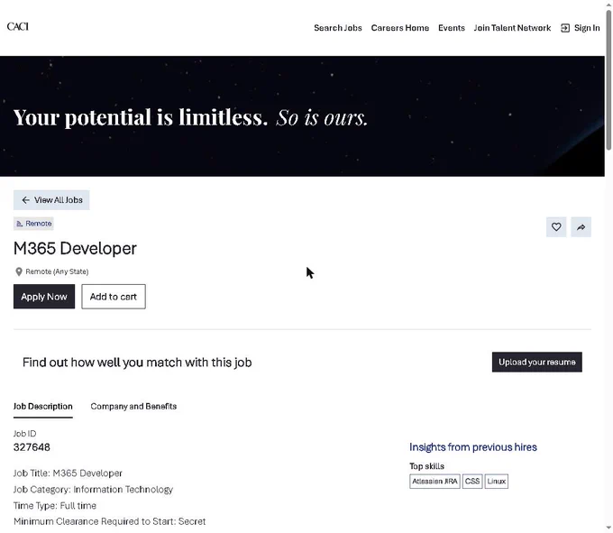Screen dimensions: 613x533
Task: Click Job Category: Information Technology line
Action: (93, 490)
